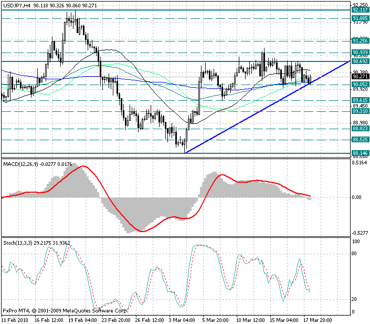This screenshot has height=324, width=370.
Task: Click the 3 Mar 04:00 time label
Action: tap(183, 320)
